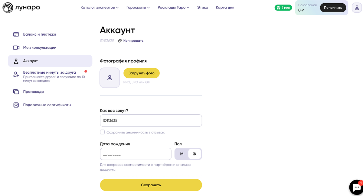Click the Пополнить balance button
363x196 pixels.
[x=333, y=8]
